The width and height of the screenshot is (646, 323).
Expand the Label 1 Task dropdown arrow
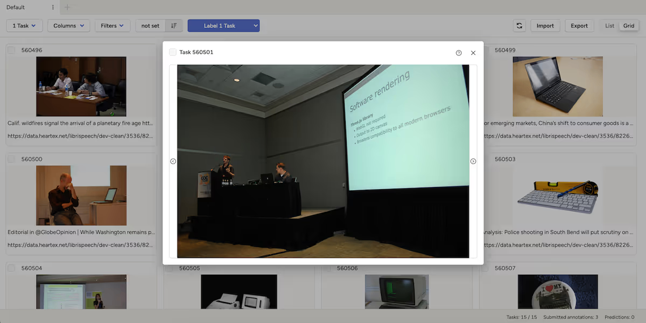[x=255, y=26]
